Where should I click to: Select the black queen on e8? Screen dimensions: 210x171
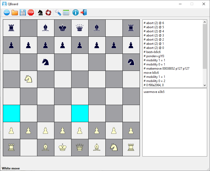tap(80, 28)
